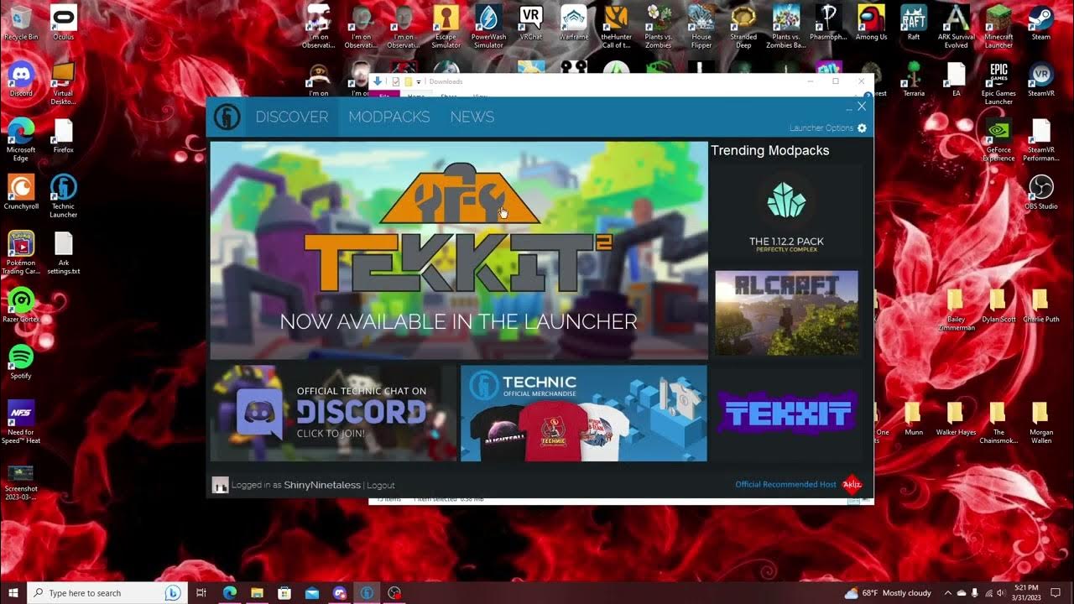Open File Explorer from taskbar
The image size is (1074, 604).
[257, 592]
